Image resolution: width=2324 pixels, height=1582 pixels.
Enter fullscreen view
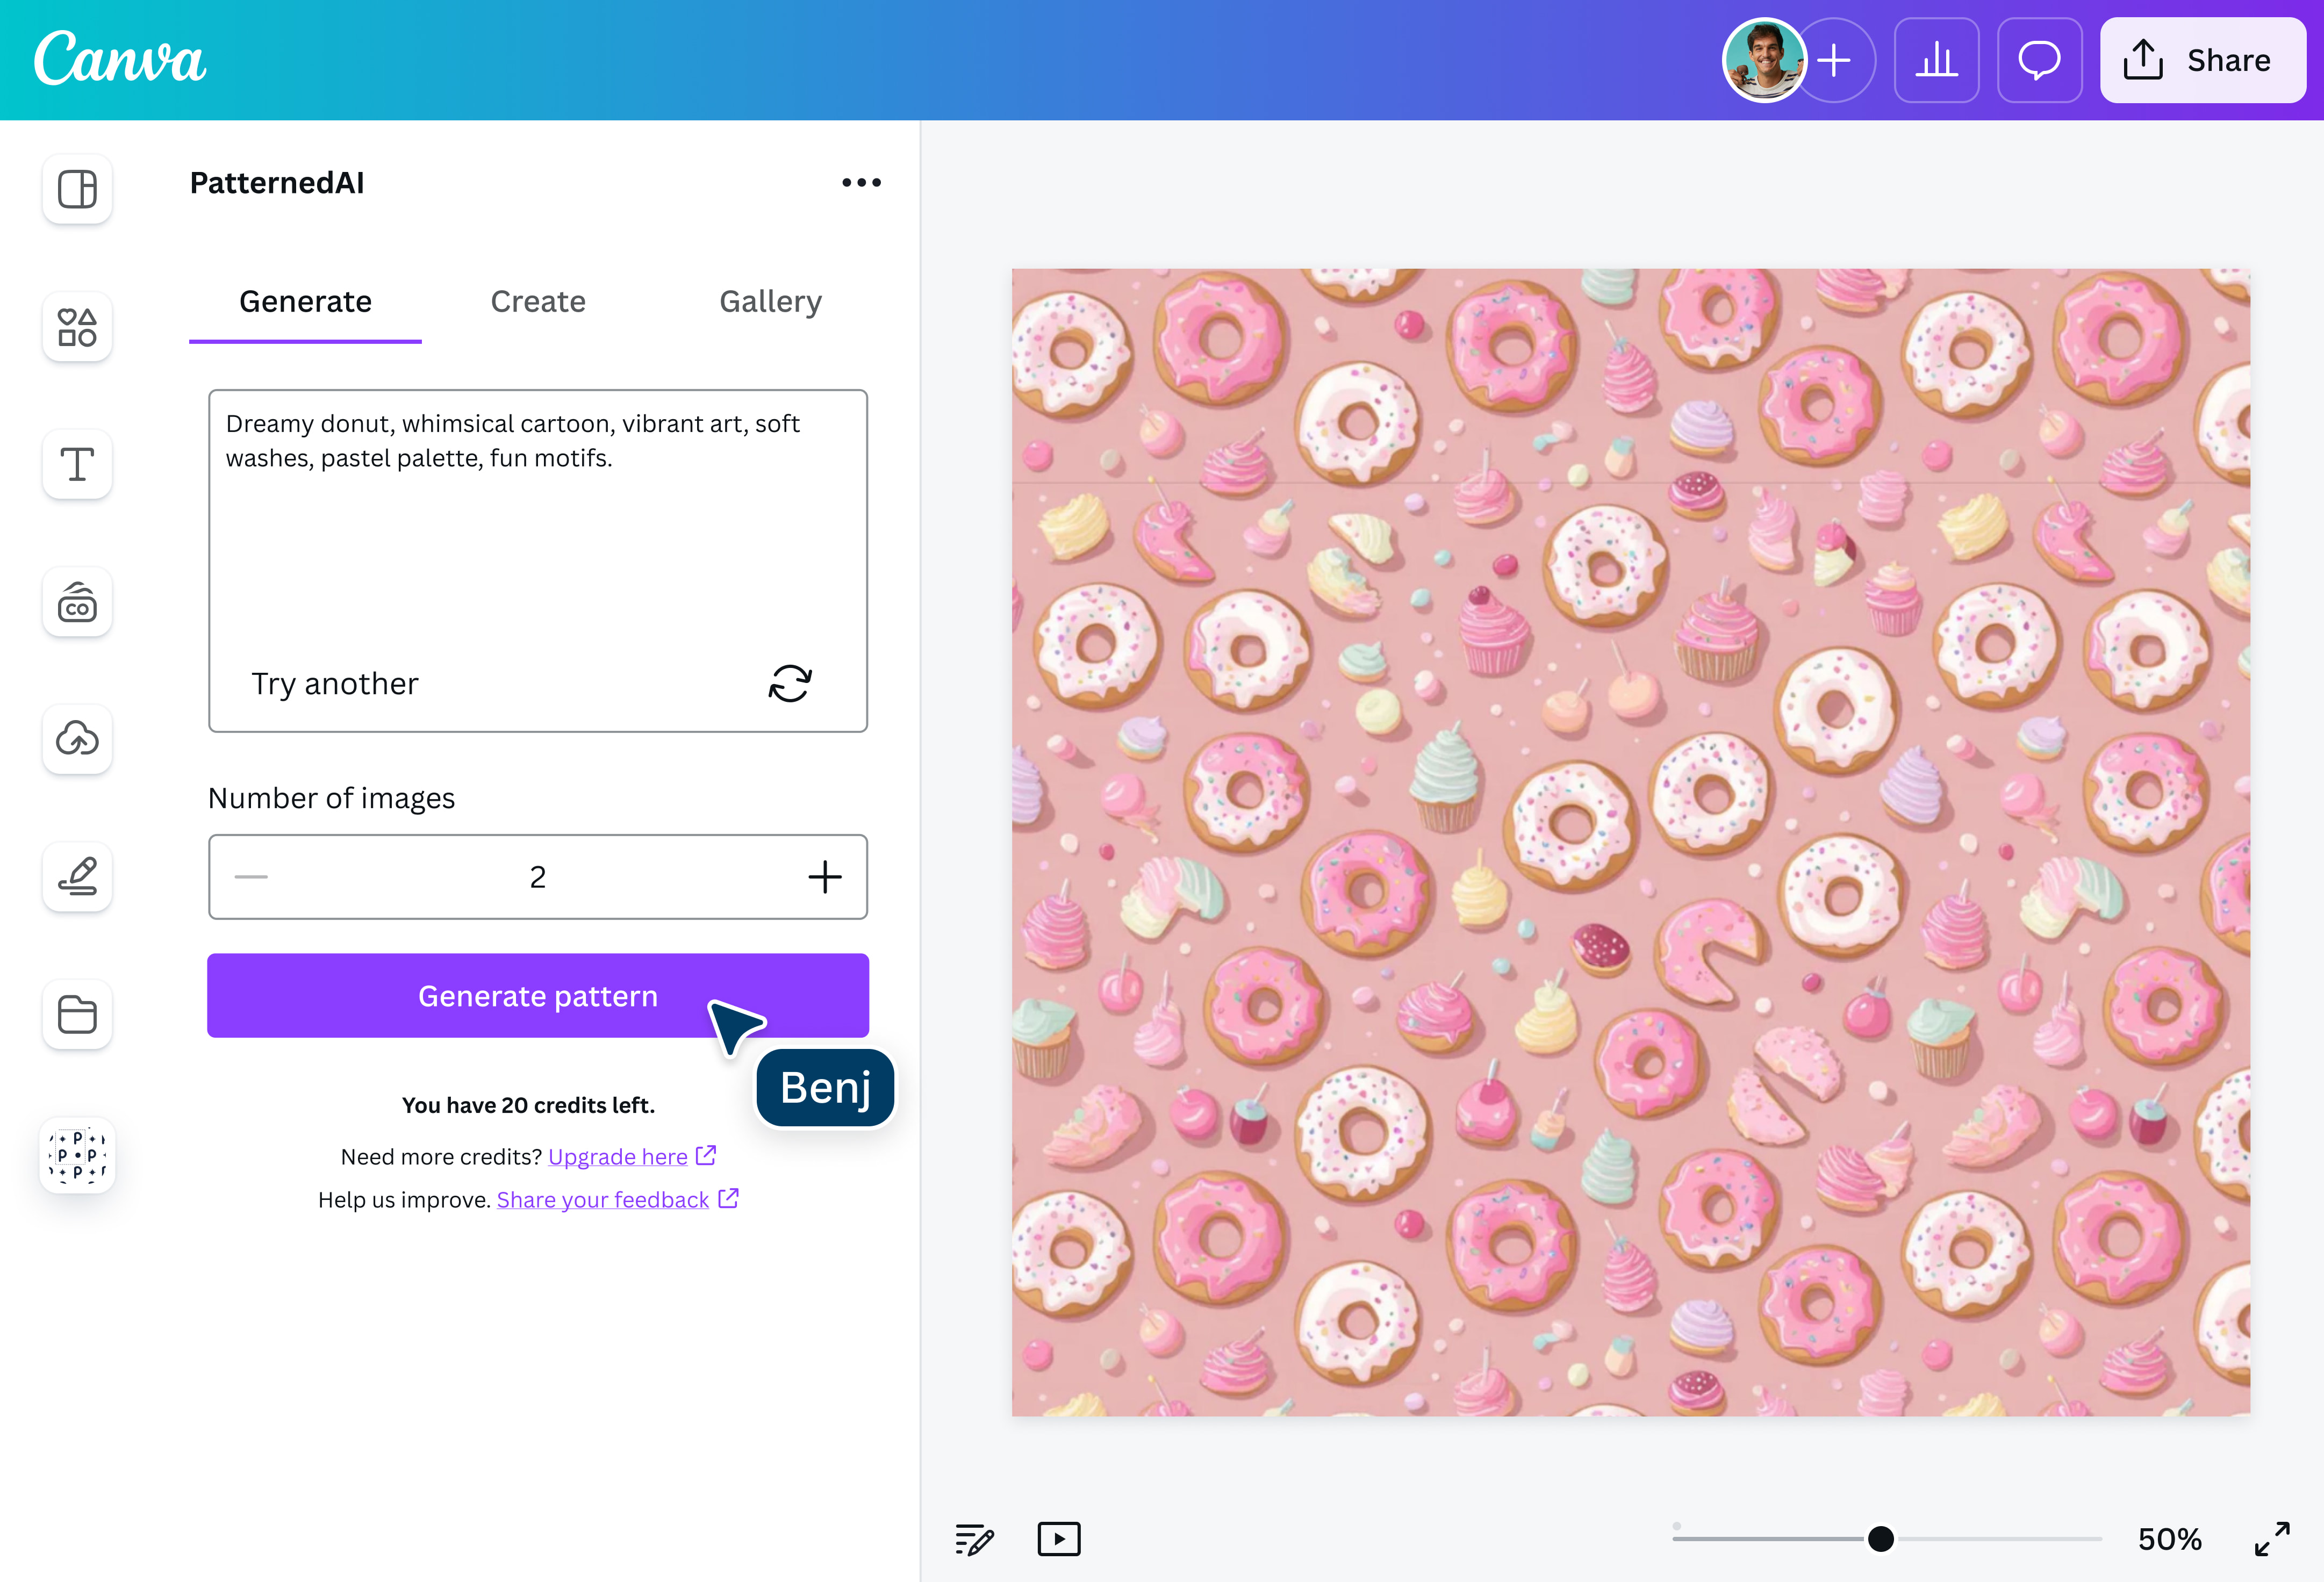pos(2274,1539)
